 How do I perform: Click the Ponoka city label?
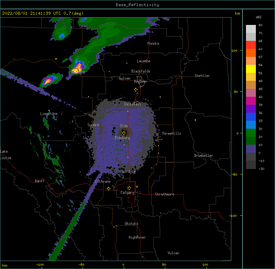tap(153, 43)
